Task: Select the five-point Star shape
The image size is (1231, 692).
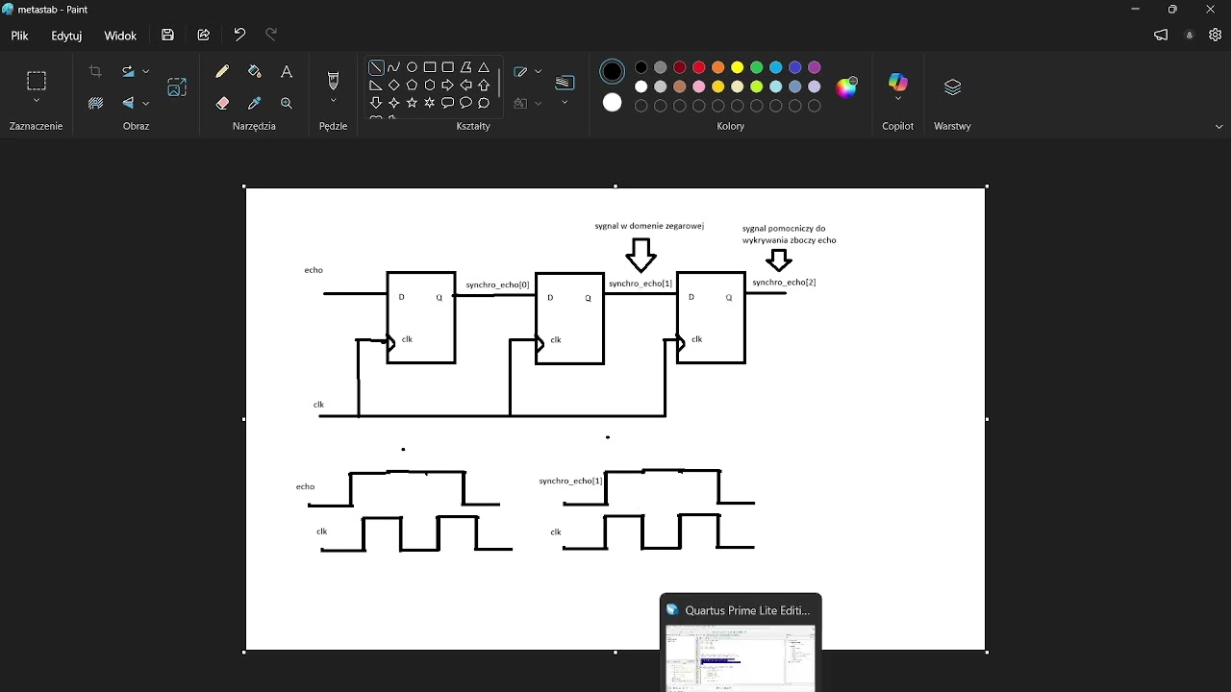Action: coord(413,103)
